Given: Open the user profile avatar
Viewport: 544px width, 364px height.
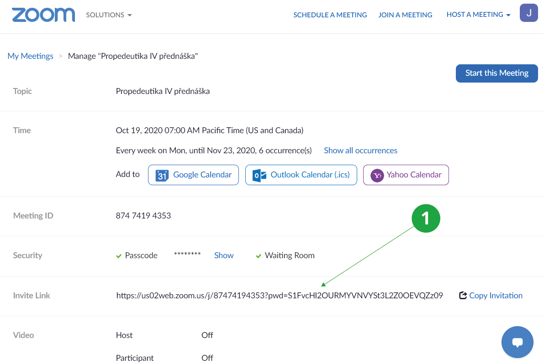Looking at the screenshot, I should pos(528,13).
